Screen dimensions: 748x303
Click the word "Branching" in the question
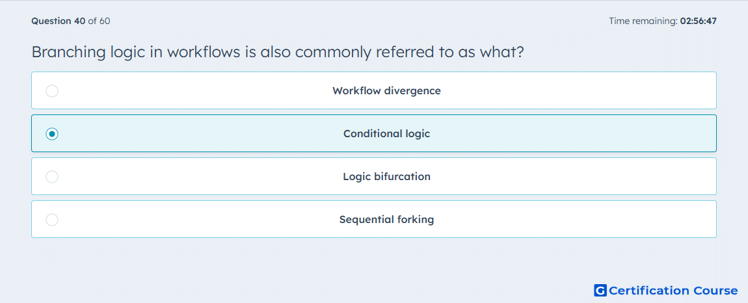[68, 53]
